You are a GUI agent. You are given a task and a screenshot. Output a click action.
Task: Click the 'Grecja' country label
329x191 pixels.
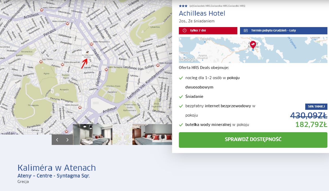[23, 182]
